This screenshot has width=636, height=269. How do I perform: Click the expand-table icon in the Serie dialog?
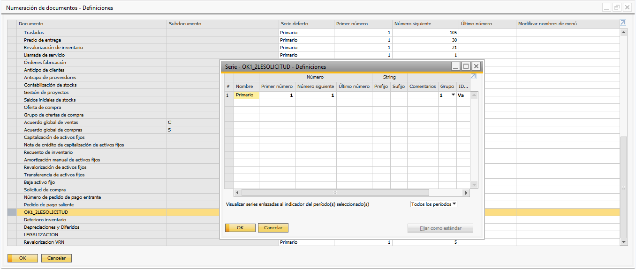(473, 76)
